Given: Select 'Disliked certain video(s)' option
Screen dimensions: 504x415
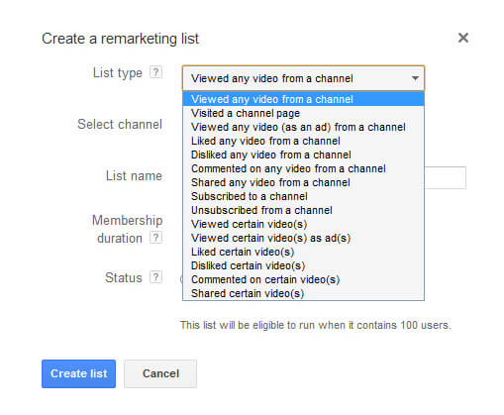Looking at the screenshot, I should click(303, 265).
